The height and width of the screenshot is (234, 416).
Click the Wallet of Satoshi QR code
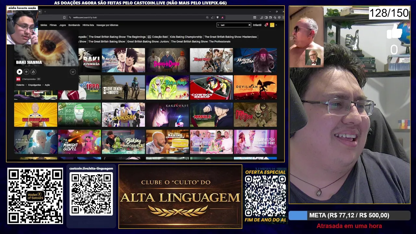35,196
